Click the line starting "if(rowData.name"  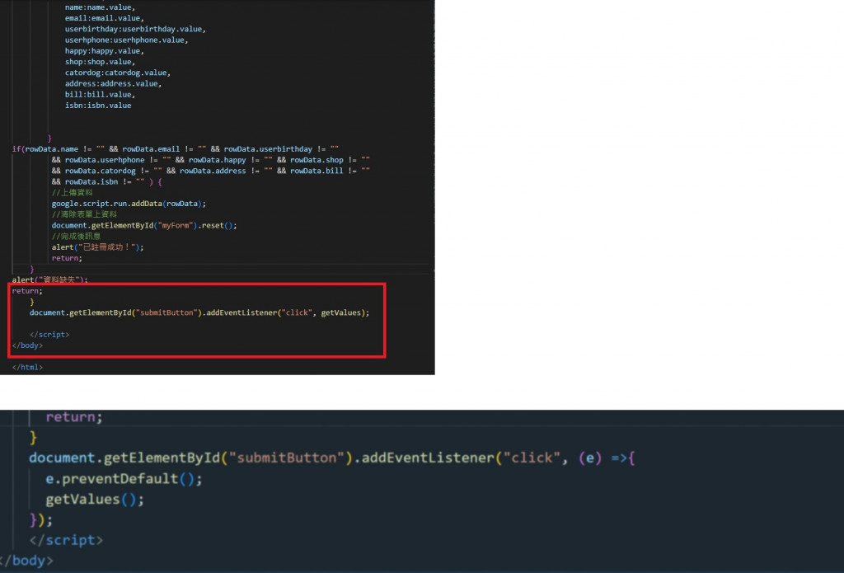176,149
